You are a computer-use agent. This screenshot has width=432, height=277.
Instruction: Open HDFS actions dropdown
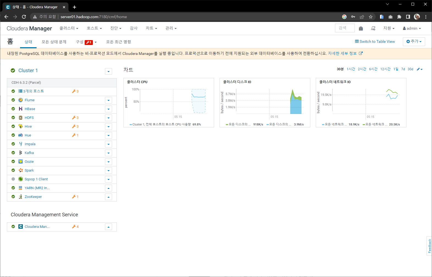tap(109, 118)
